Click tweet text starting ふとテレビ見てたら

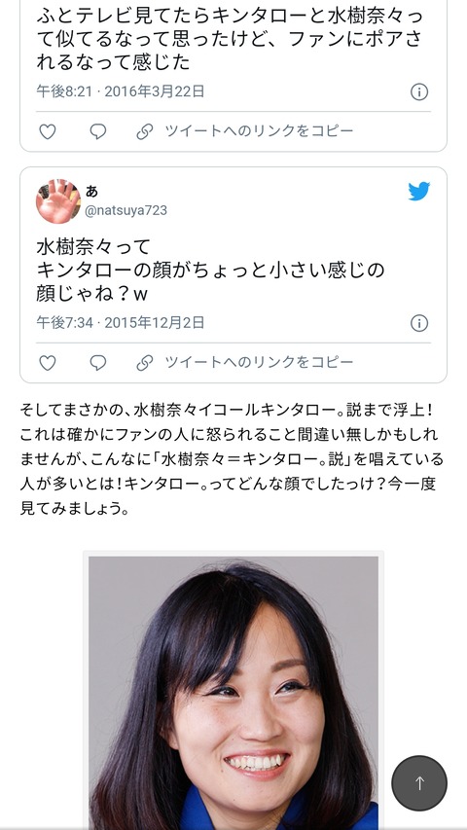pyautogui.click(x=230, y=38)
